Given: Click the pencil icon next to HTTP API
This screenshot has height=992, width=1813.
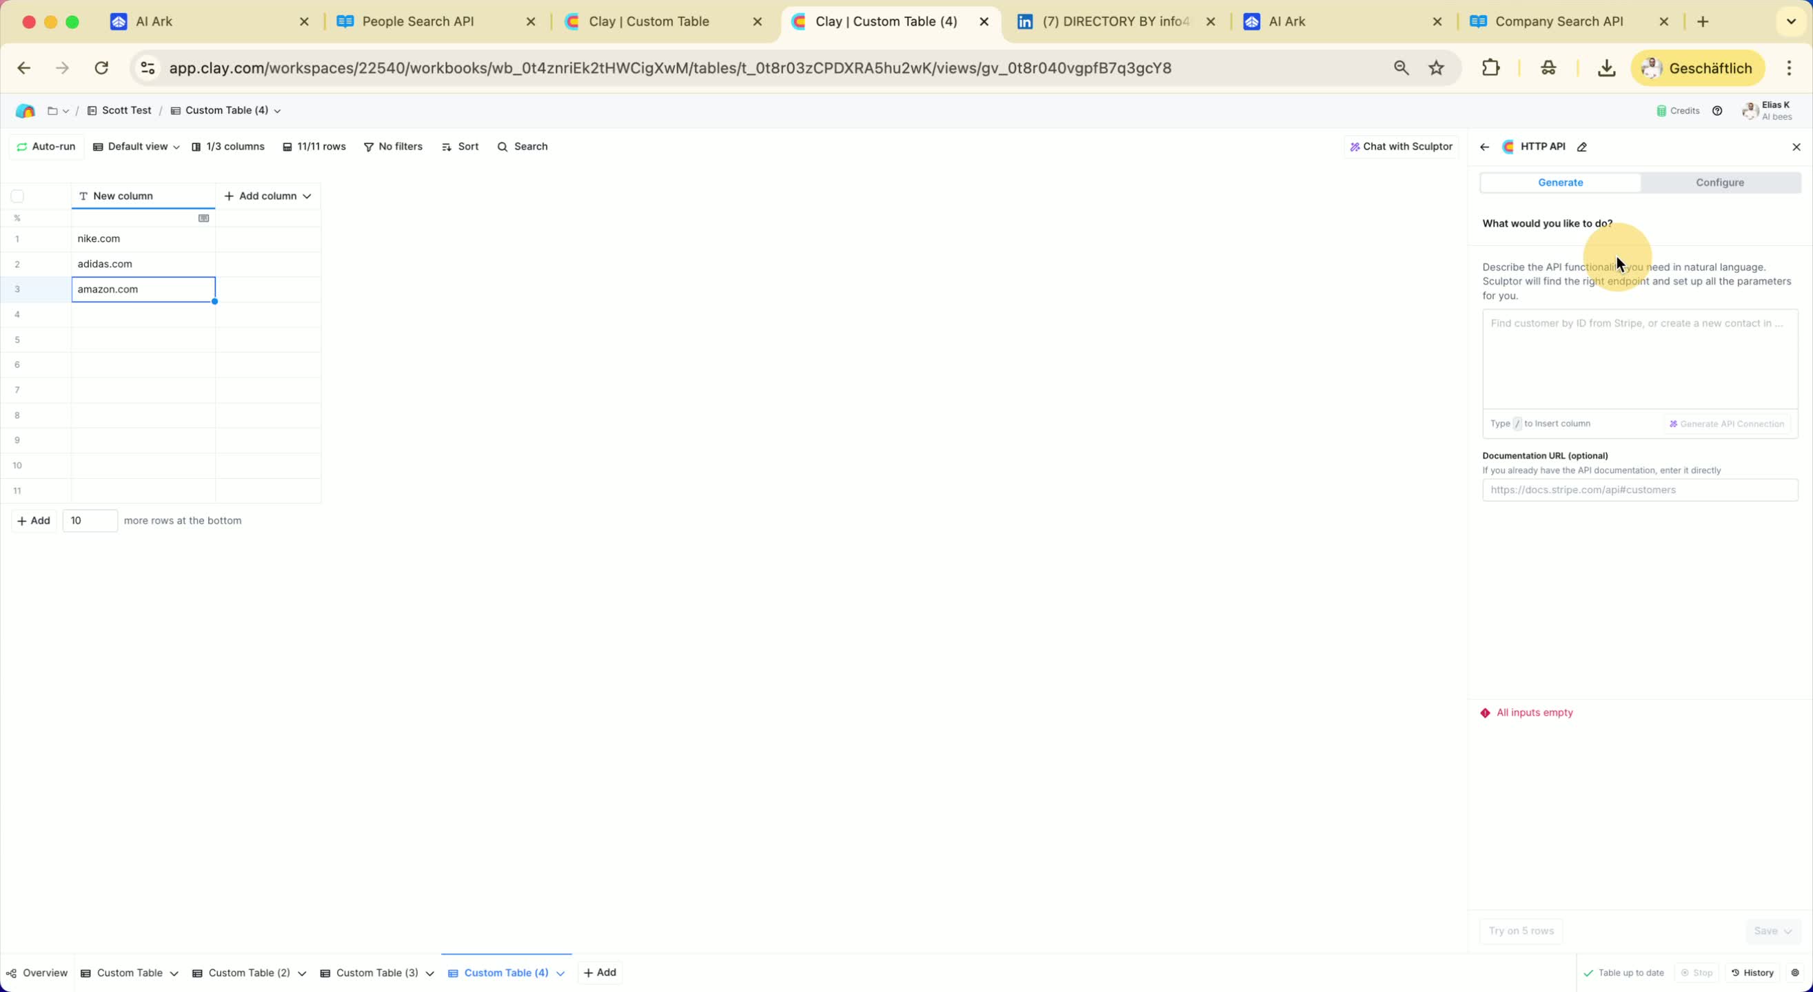Looking at the screenshot, I should point(1582,147).
